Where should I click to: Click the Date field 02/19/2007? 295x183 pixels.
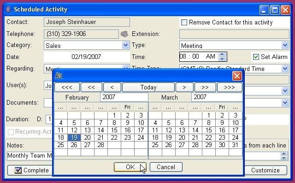pos(87,57)
